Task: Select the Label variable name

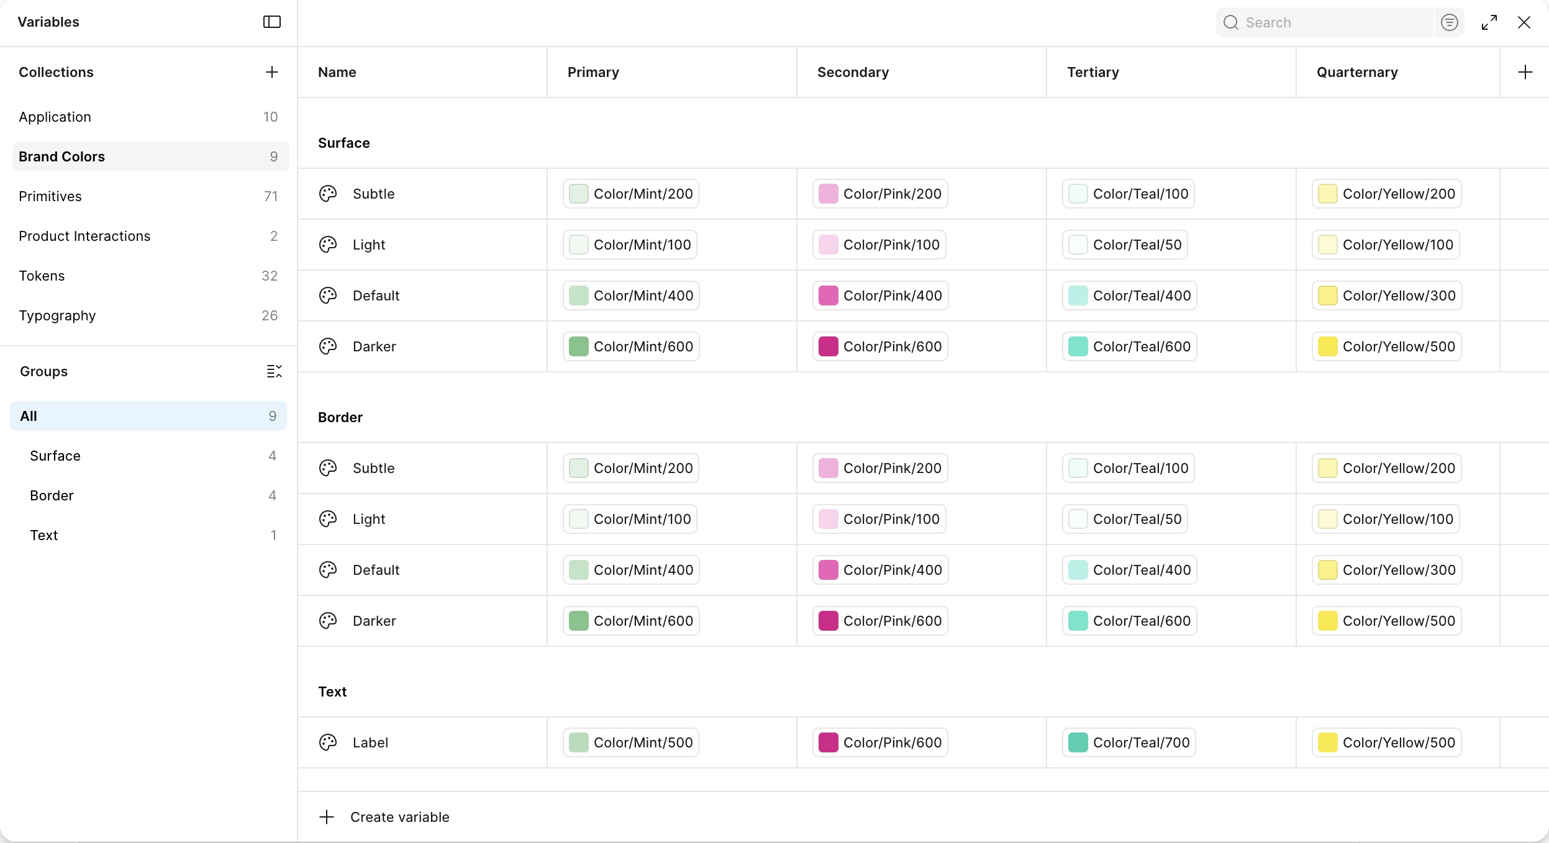Action: (370, 742)
